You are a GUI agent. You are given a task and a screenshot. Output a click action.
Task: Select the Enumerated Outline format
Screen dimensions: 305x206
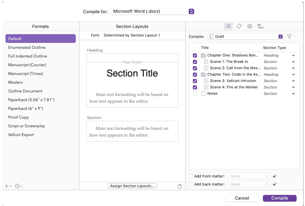pyautogui.click(x=41, y=47)
